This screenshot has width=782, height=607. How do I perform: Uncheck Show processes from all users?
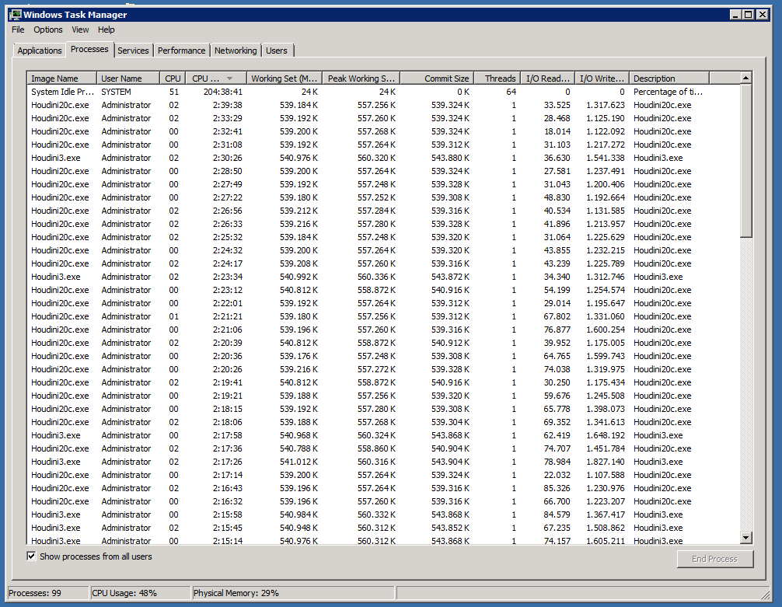point(31,556)
